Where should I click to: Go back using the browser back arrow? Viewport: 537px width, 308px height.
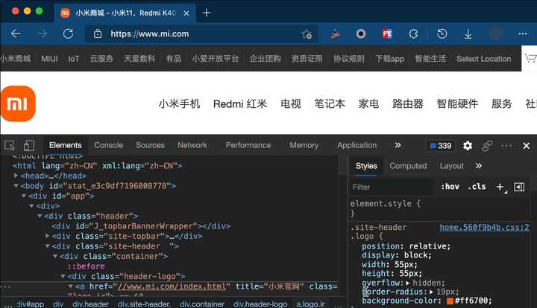(x=16, y=33)
